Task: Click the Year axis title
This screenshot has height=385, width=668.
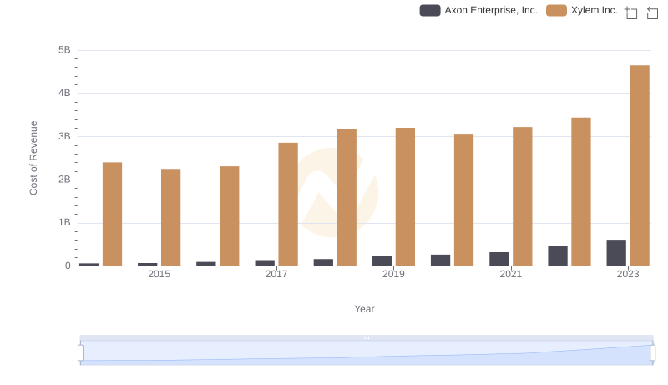Action: (x=364, y=309)
